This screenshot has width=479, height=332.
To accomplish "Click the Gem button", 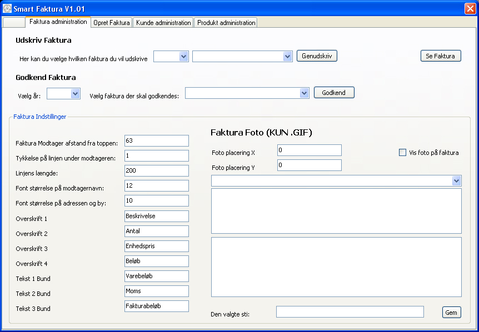I will tap(452, 312).
